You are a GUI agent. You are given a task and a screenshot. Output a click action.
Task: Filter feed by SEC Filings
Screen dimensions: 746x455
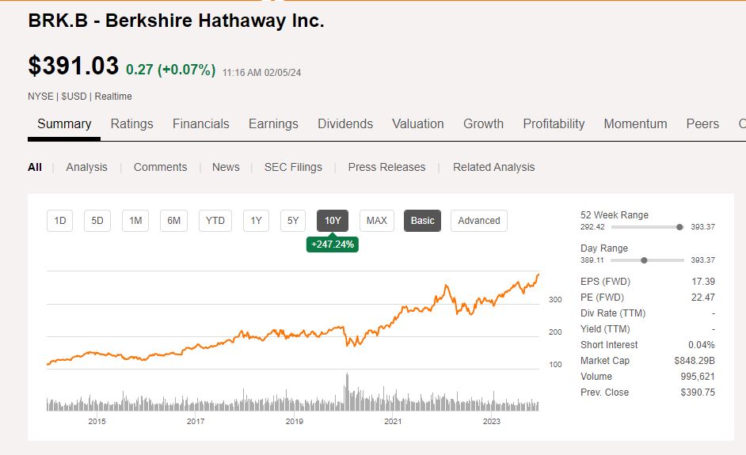293,167
